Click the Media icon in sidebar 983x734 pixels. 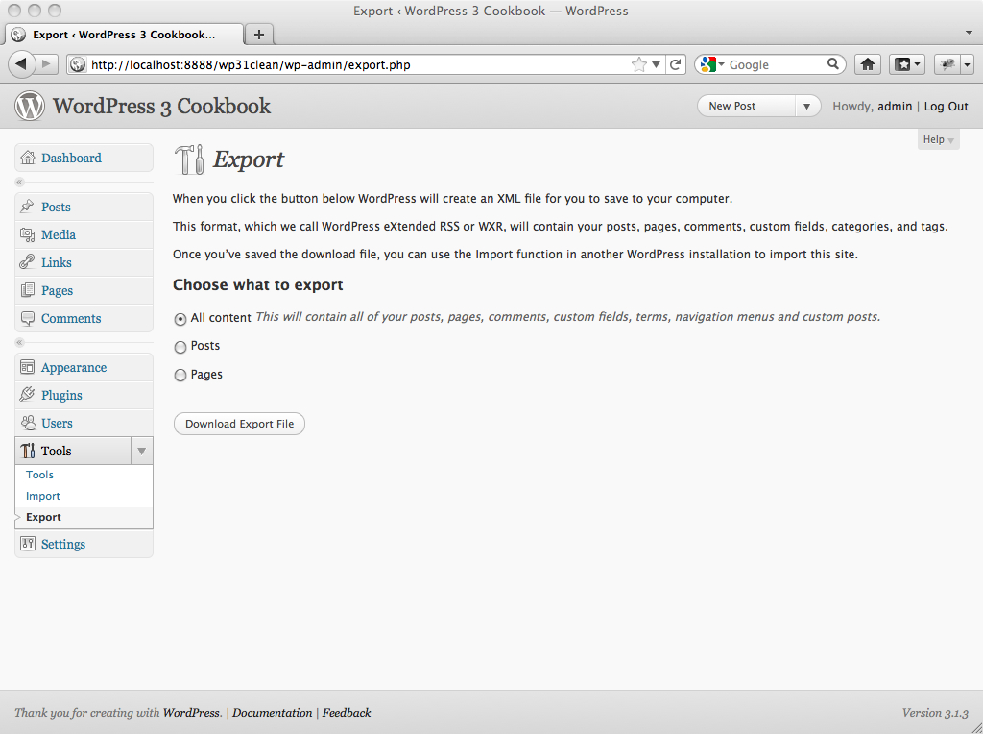(27, 234)
